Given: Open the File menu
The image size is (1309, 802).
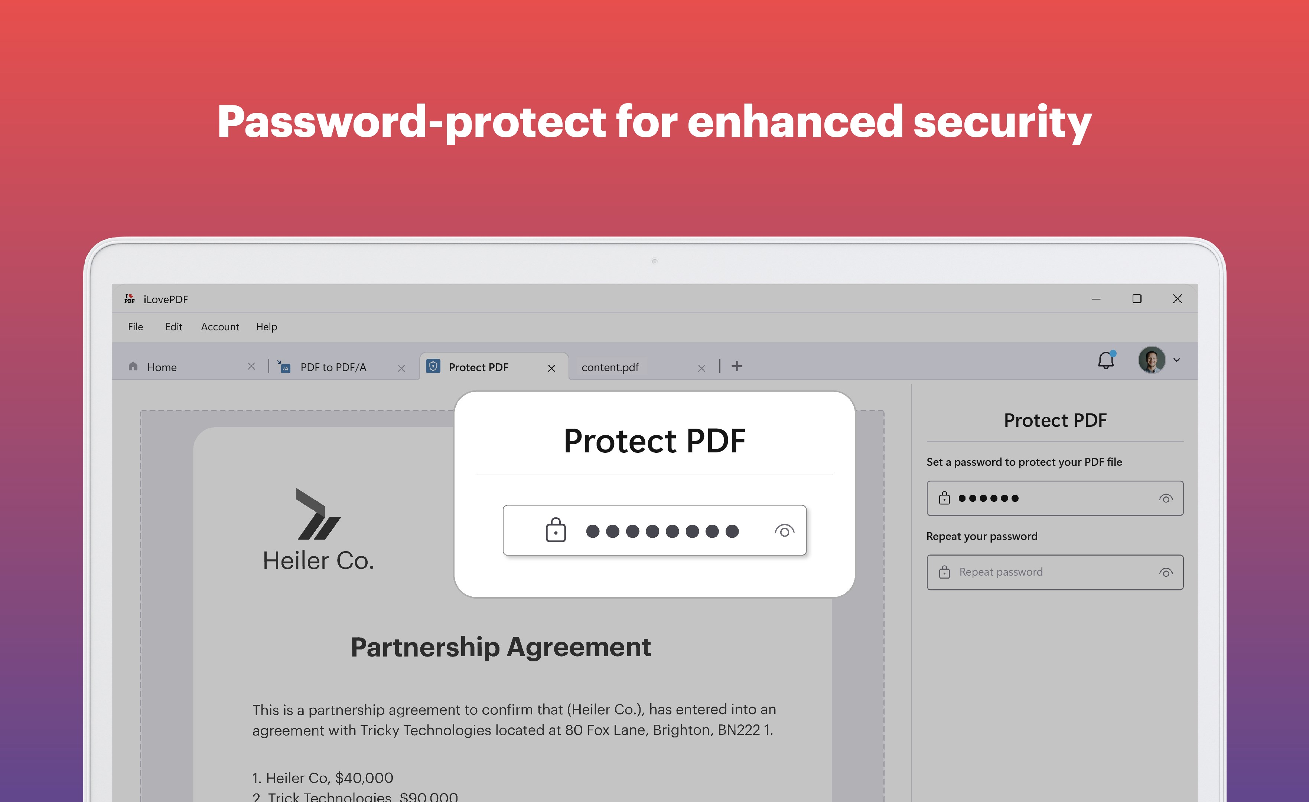Looking at the screenshot, I should pyautogui.click(x=135, y=327).
